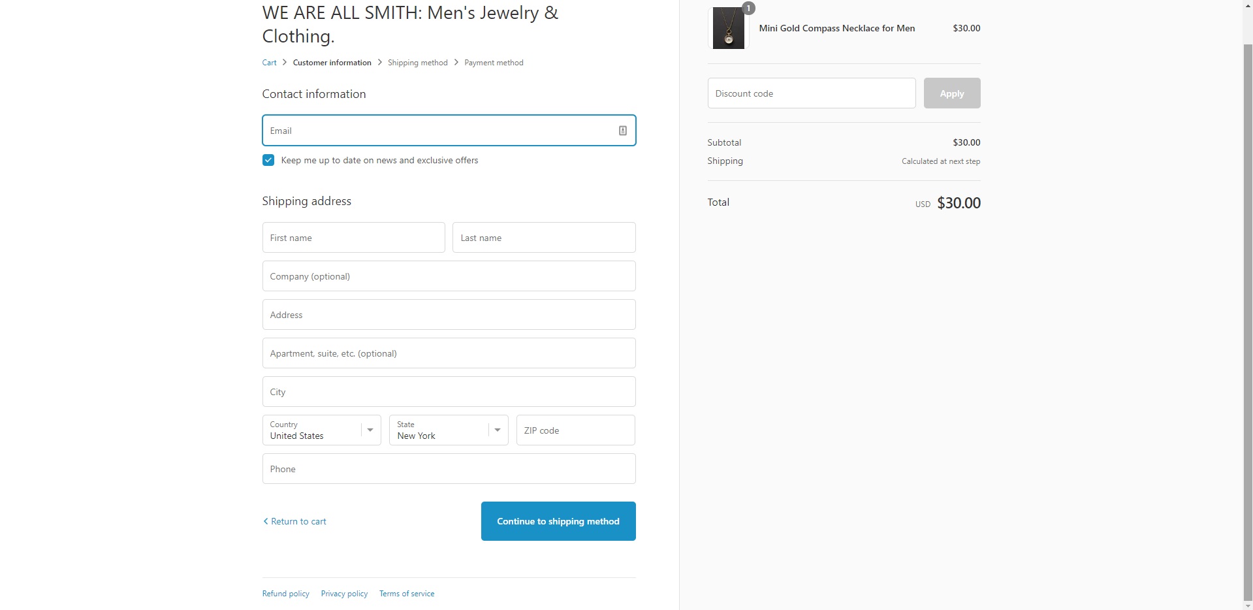The image size is (1253, 610).
Task: Focus the Address field
Action: (449, 315)
